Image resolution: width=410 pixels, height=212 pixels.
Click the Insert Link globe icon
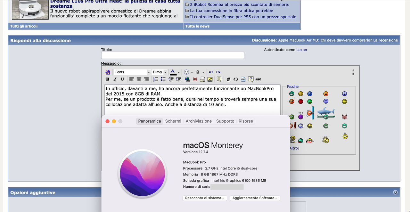(188, 79)
